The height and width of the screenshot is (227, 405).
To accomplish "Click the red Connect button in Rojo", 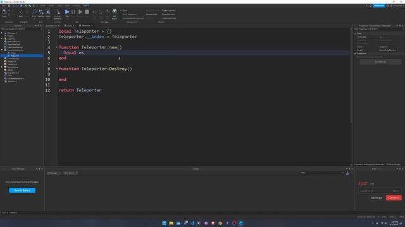I will tap(394, 197).
